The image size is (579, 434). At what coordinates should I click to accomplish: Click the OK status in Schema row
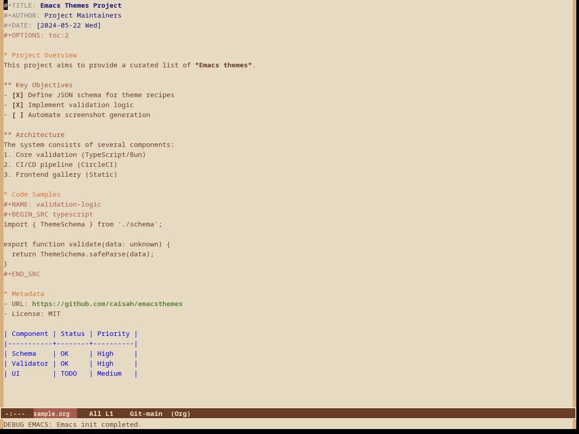[65, 354]
